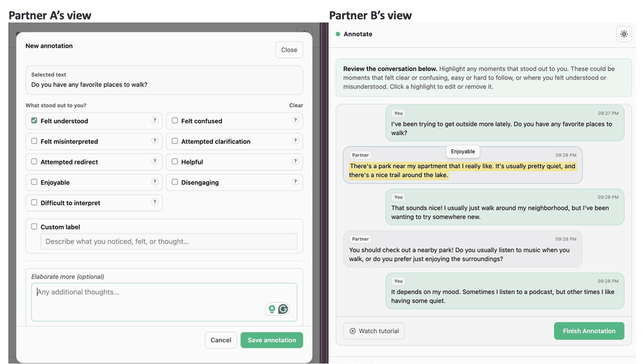Open help icon for Felt understood
Viewport: 642px width, 364px height.
(155, 120)
